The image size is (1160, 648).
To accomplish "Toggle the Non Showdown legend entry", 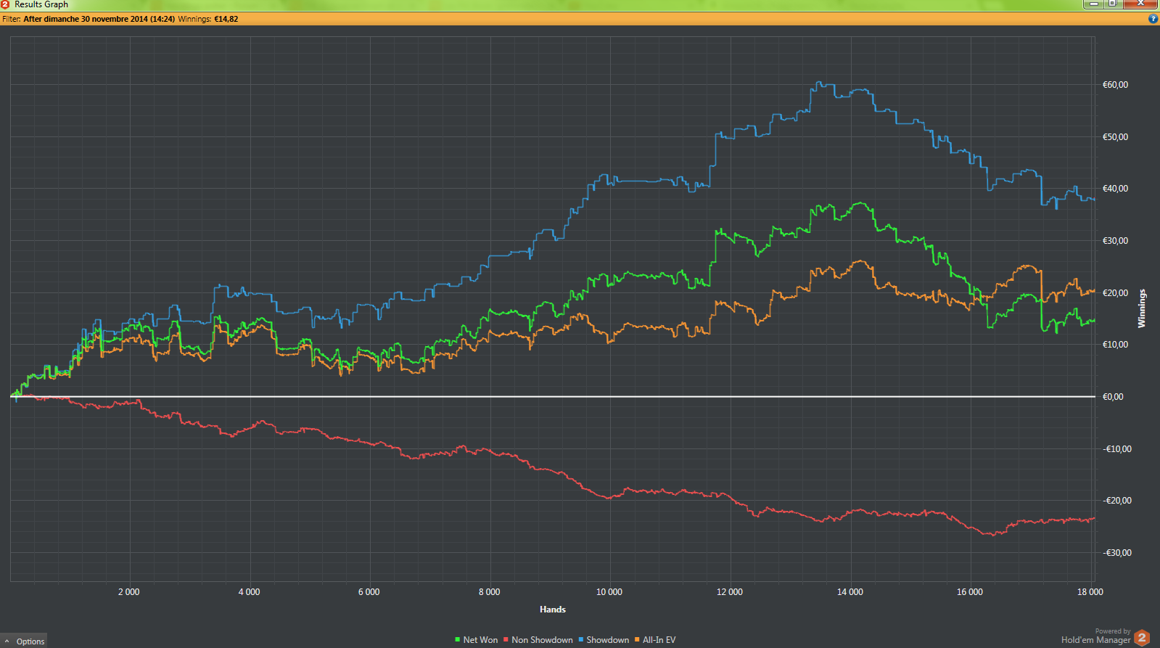I will [538, 640].
